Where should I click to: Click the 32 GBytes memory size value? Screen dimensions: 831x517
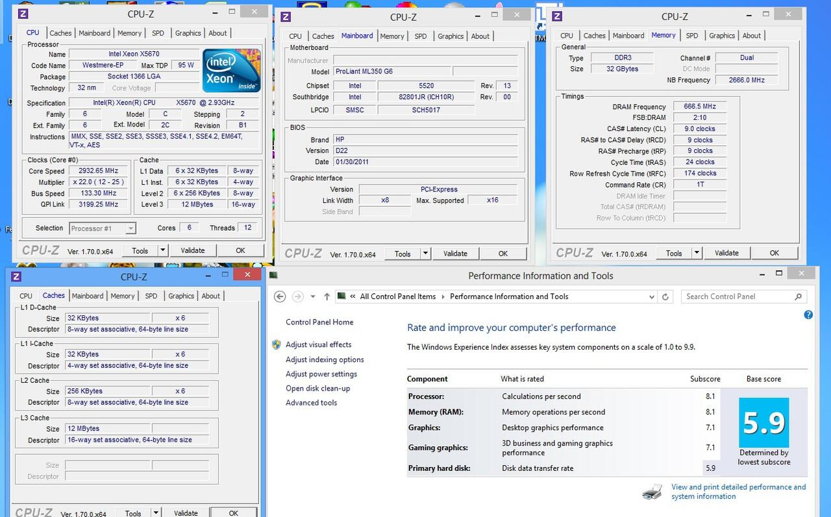pos(622,69)
